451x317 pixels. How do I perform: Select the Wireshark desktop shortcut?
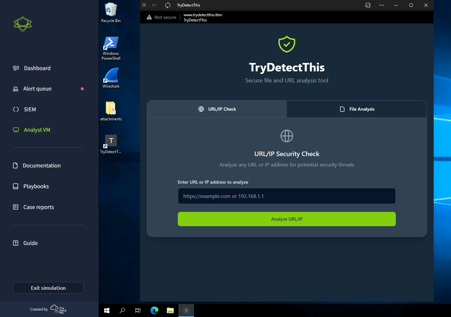pyautogui.click(x=111, y=78)
